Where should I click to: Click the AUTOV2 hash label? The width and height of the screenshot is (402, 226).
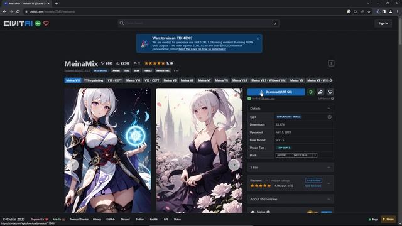point(281,155)
